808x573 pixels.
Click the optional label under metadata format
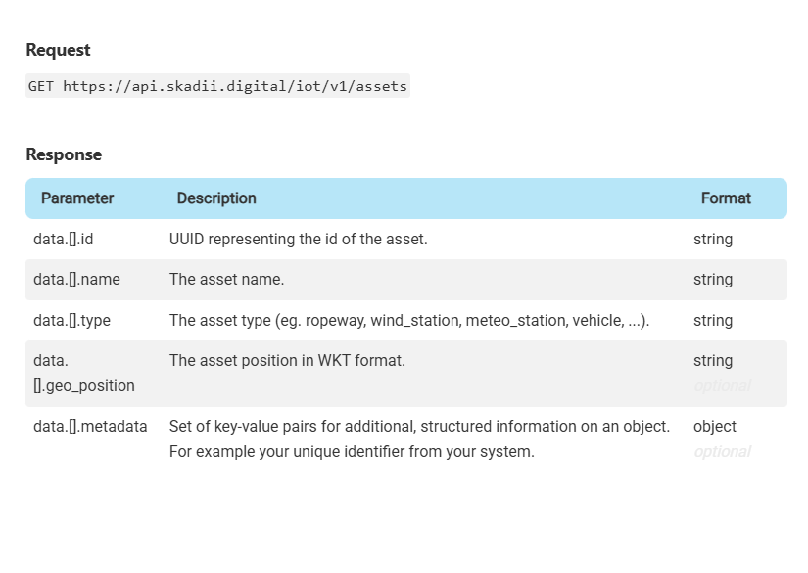pos(722,452)
